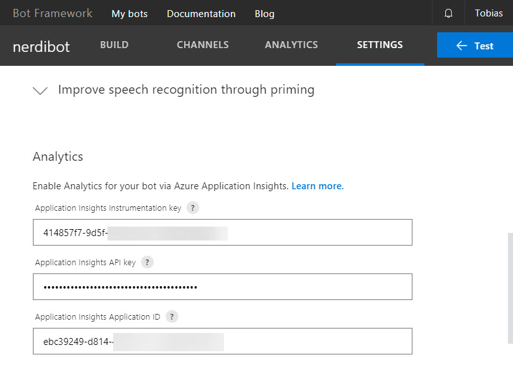Open the Tobias account menu
The image size is (513, 369).
489,13
